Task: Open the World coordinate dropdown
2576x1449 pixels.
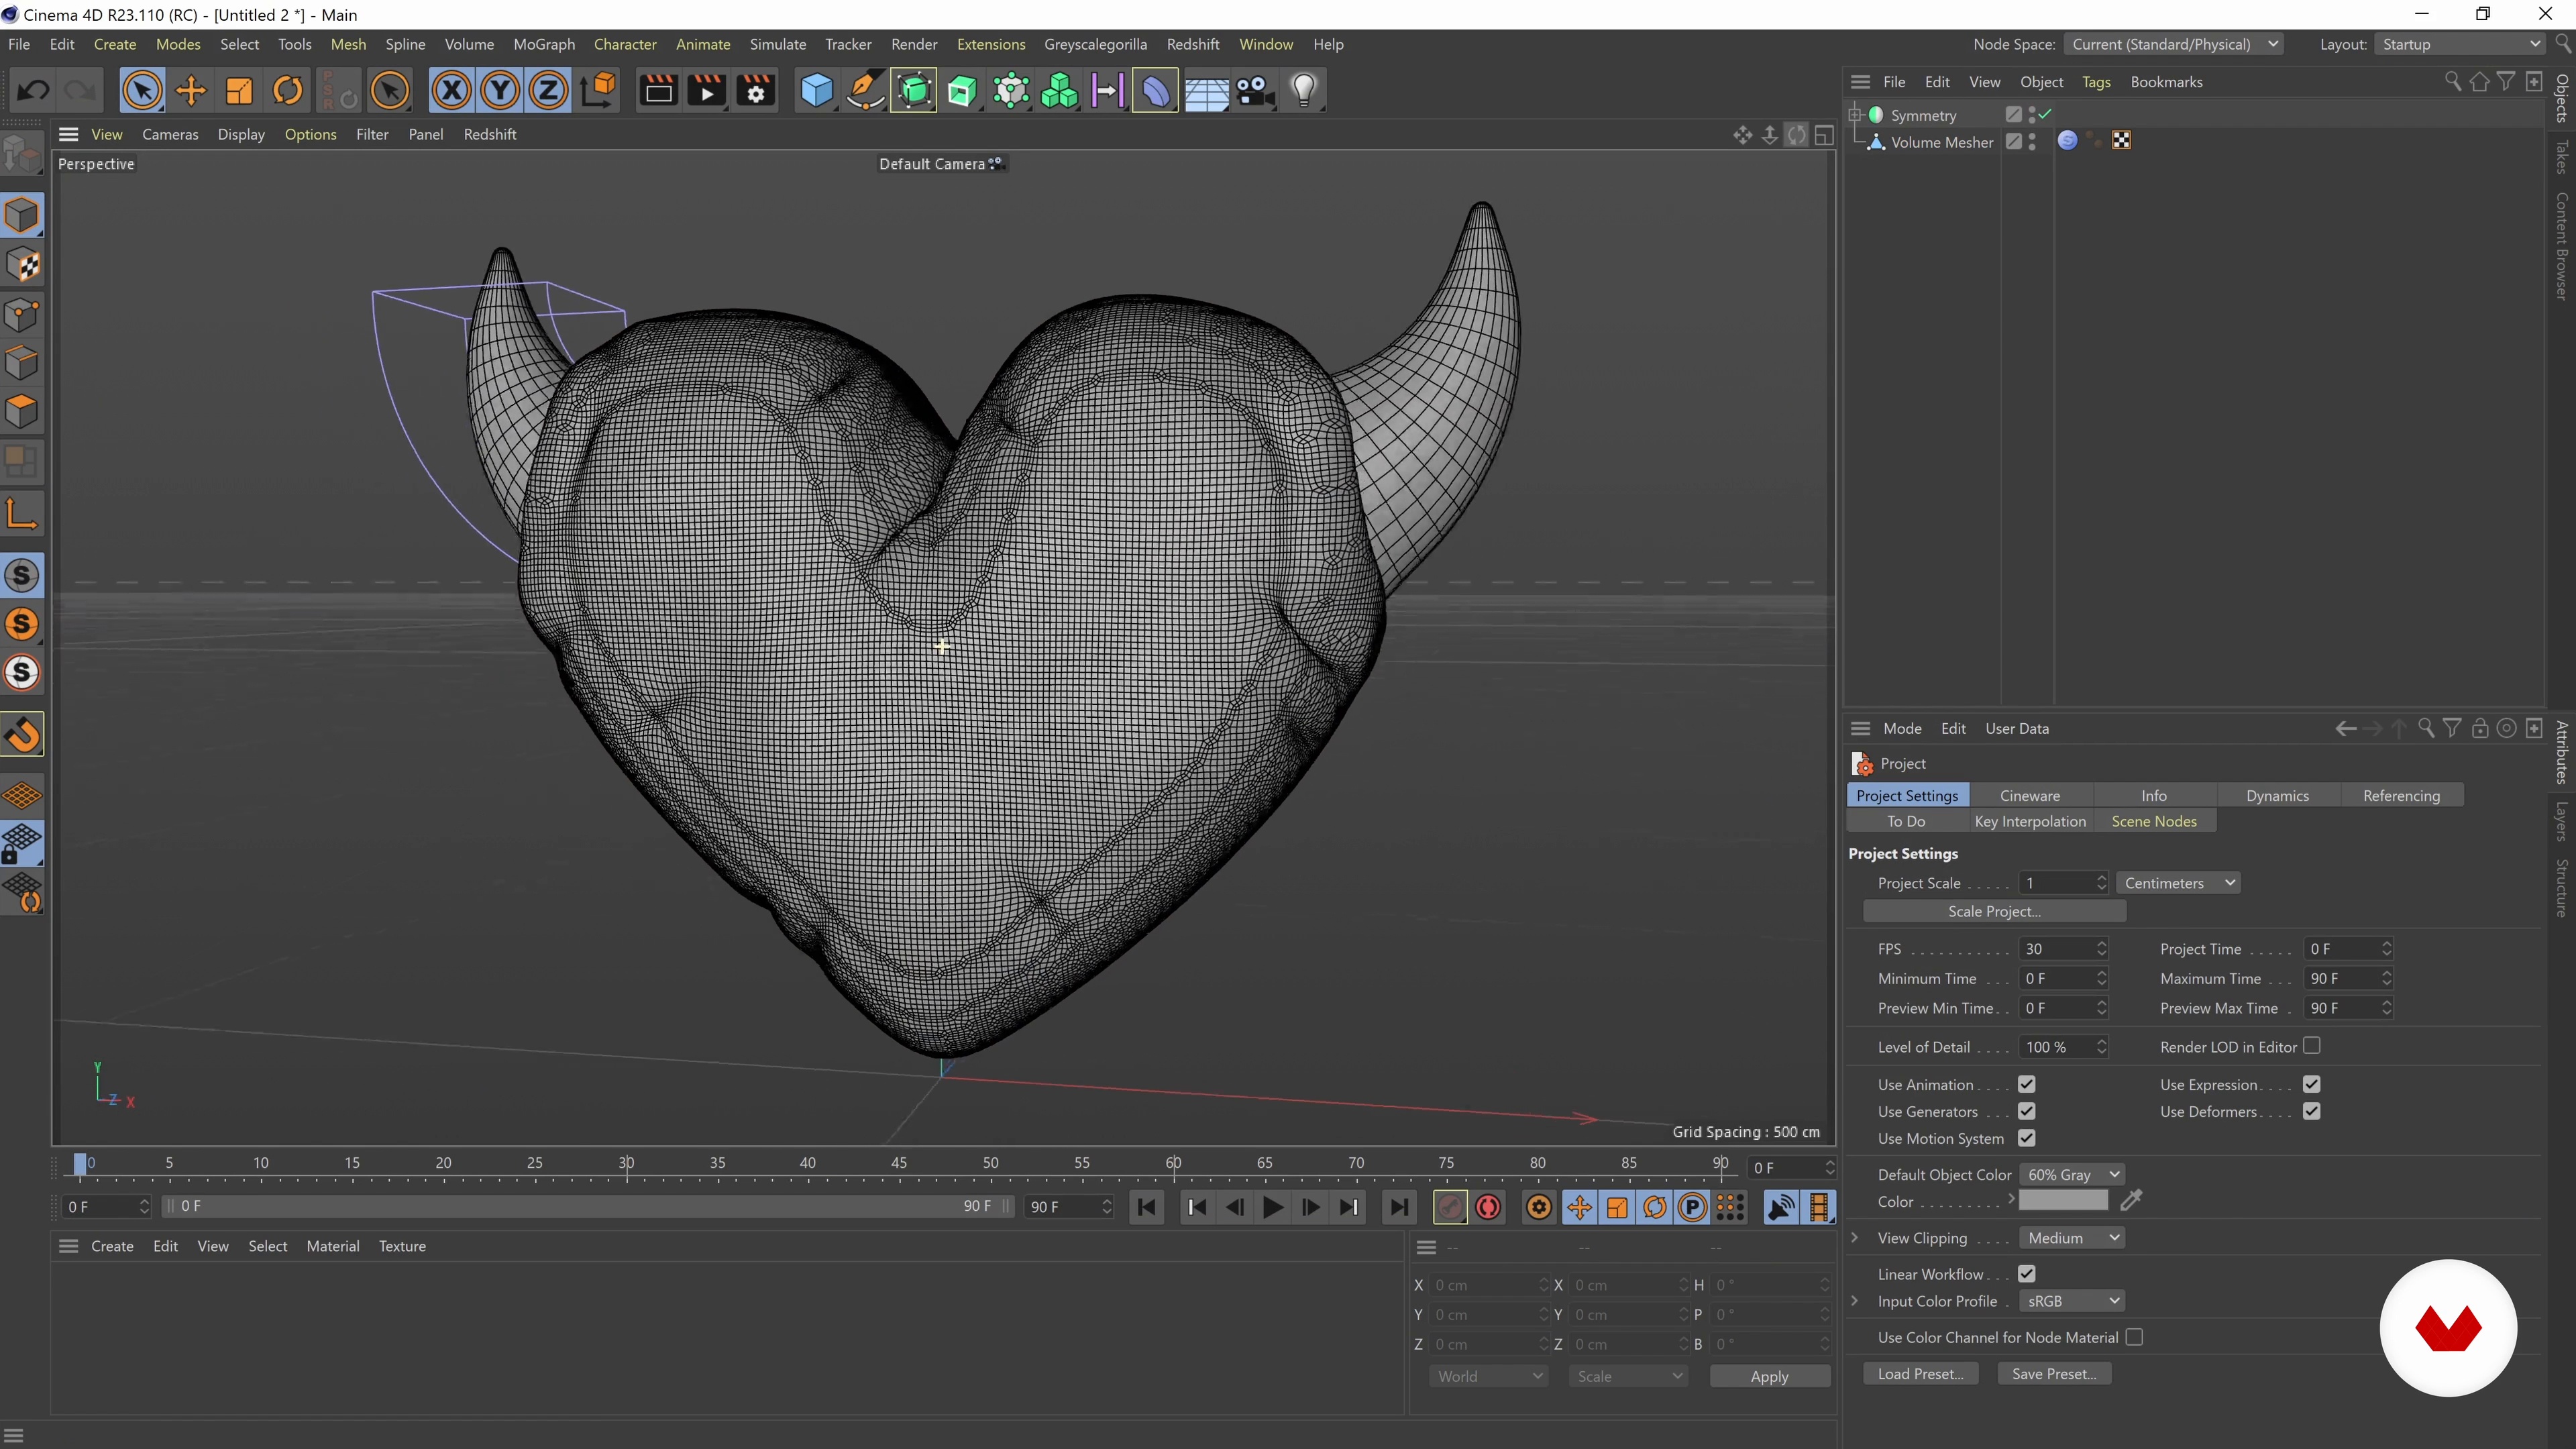Action: [1489, 1377]
